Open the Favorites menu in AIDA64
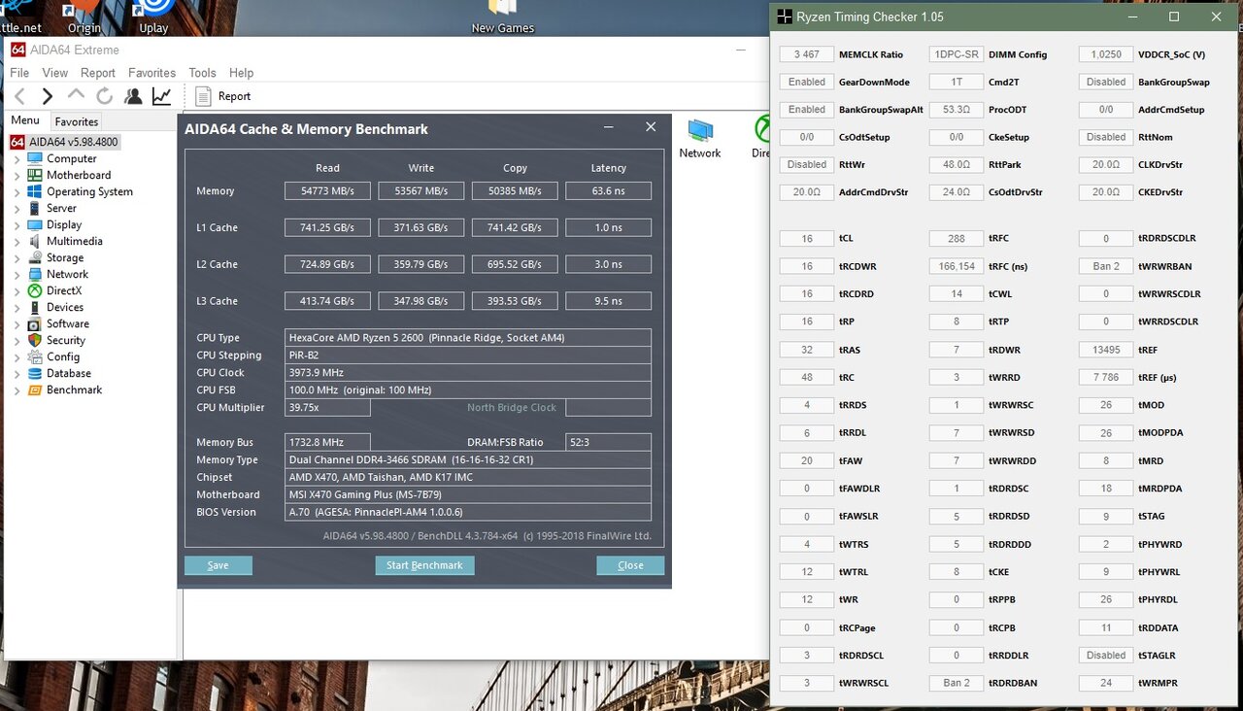This screenshot has width=1243, height=711. (152, 73)
